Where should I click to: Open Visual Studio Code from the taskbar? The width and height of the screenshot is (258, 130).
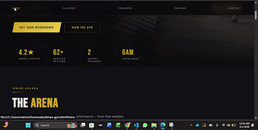pos(136,125)
